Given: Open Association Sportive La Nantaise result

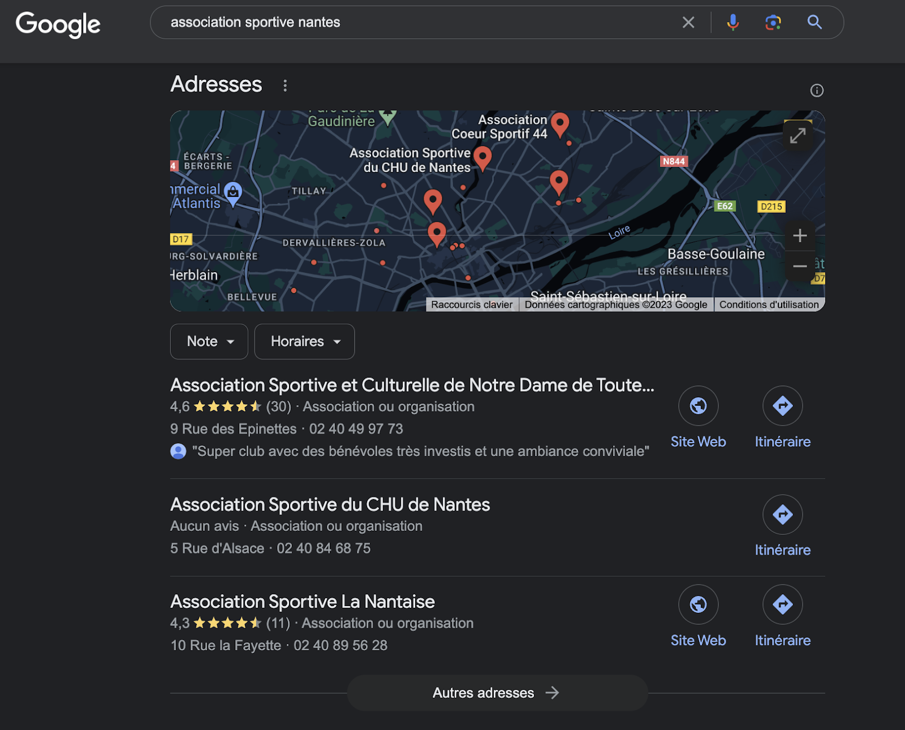Looking at the screenshot, I should [x=303, y=601].
